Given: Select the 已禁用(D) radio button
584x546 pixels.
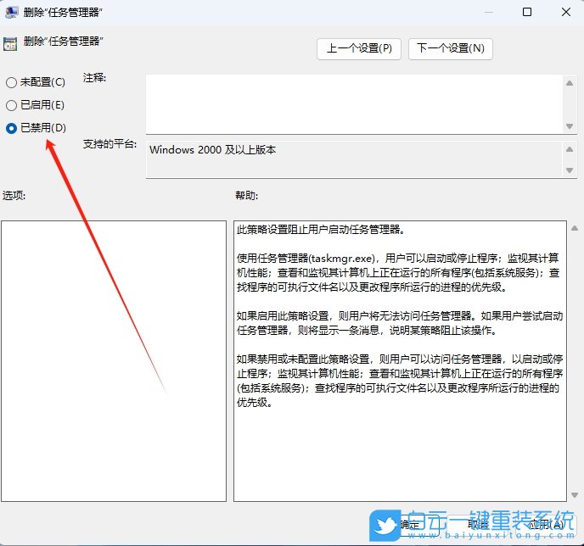Looking at the screenshot, I should (x=12, y=128).
